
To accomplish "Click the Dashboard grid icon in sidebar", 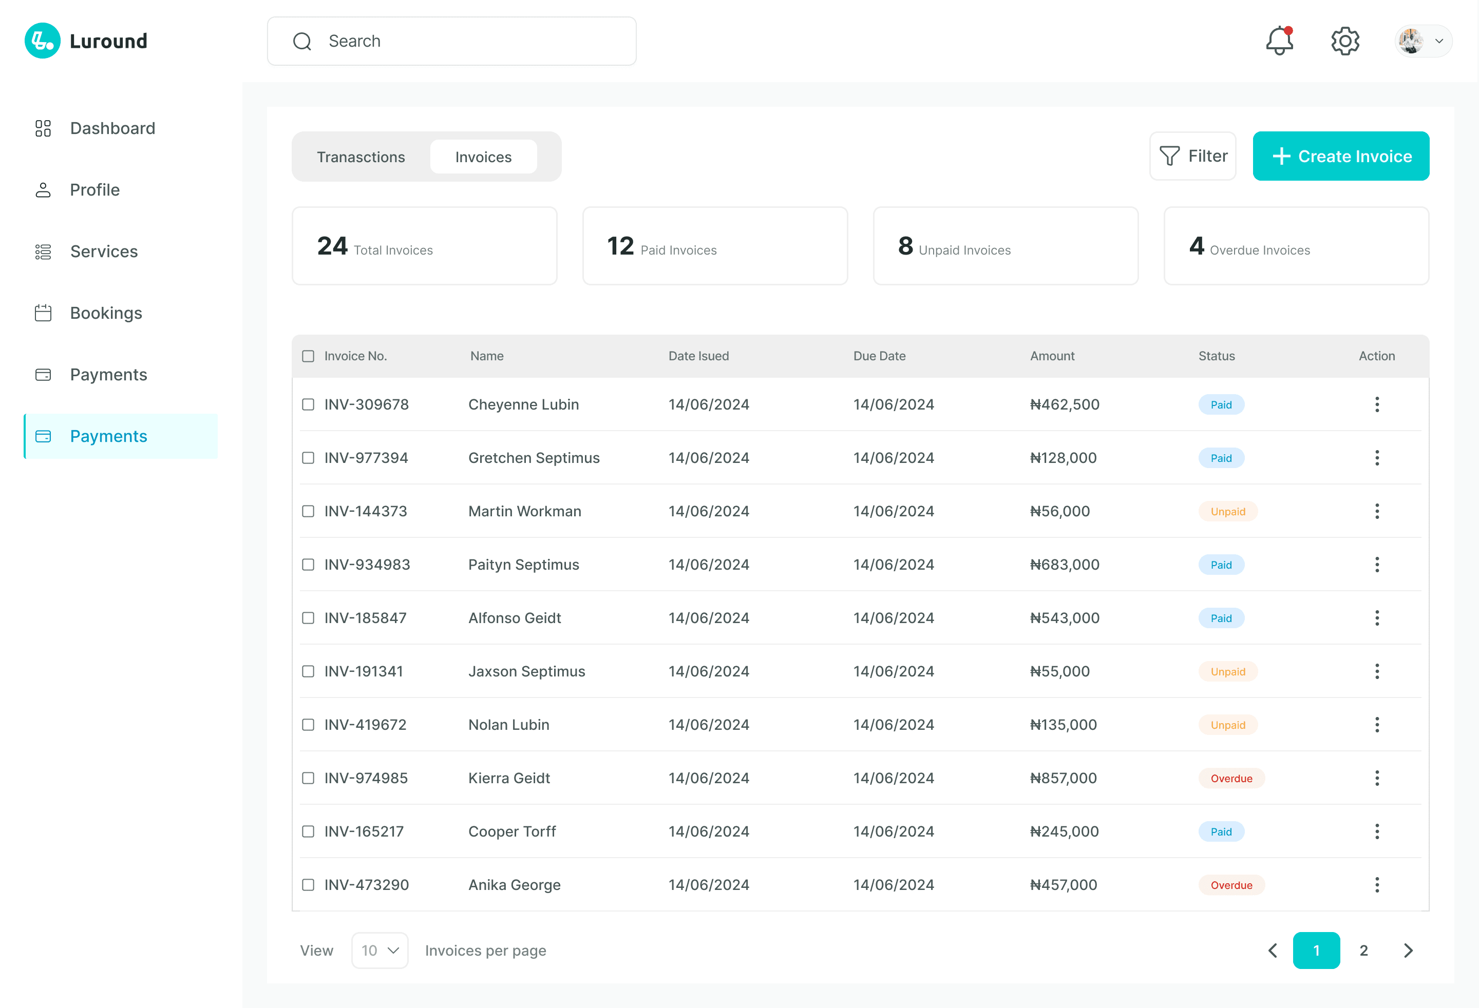I will tap(43, 128).
